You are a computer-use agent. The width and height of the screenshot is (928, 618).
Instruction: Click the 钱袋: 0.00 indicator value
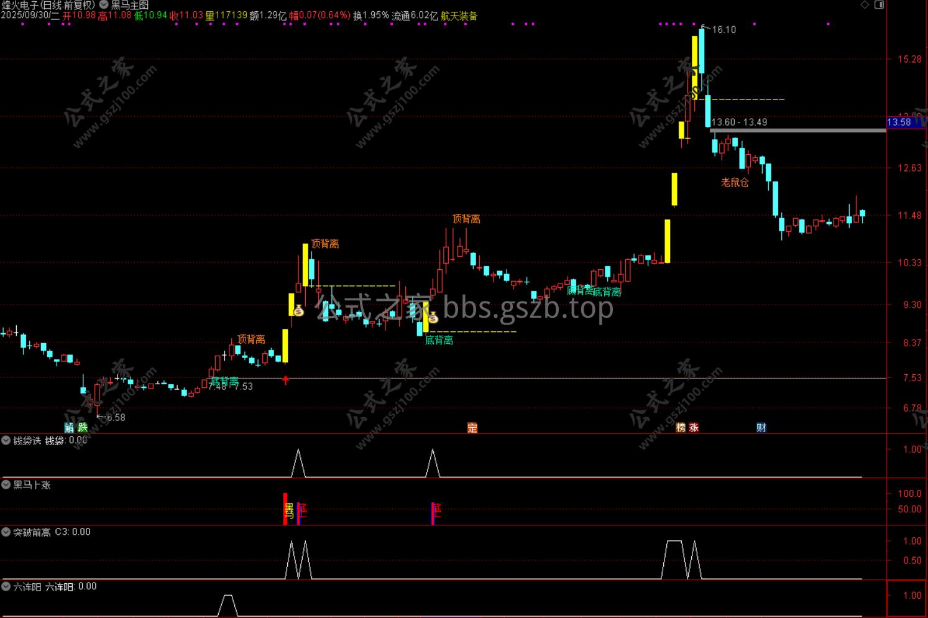coord(67,441)
